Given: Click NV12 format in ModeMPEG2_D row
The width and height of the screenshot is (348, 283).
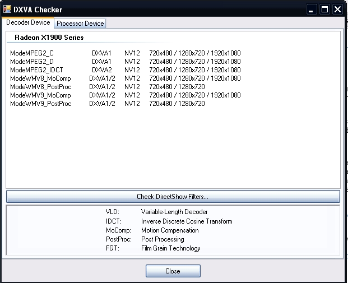Looking at the screenshot, I should click(x=132, y=62).
